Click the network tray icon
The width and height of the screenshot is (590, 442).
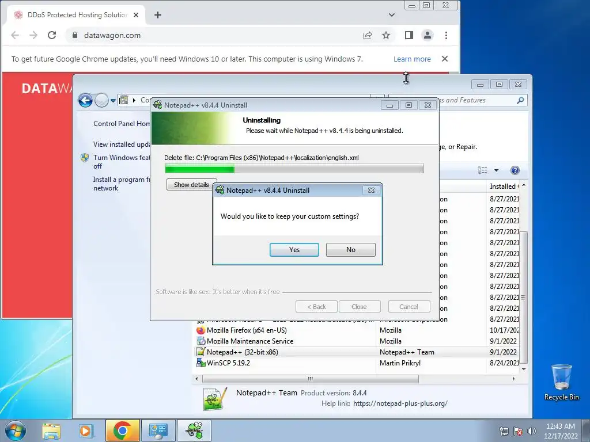click(504, 431)
